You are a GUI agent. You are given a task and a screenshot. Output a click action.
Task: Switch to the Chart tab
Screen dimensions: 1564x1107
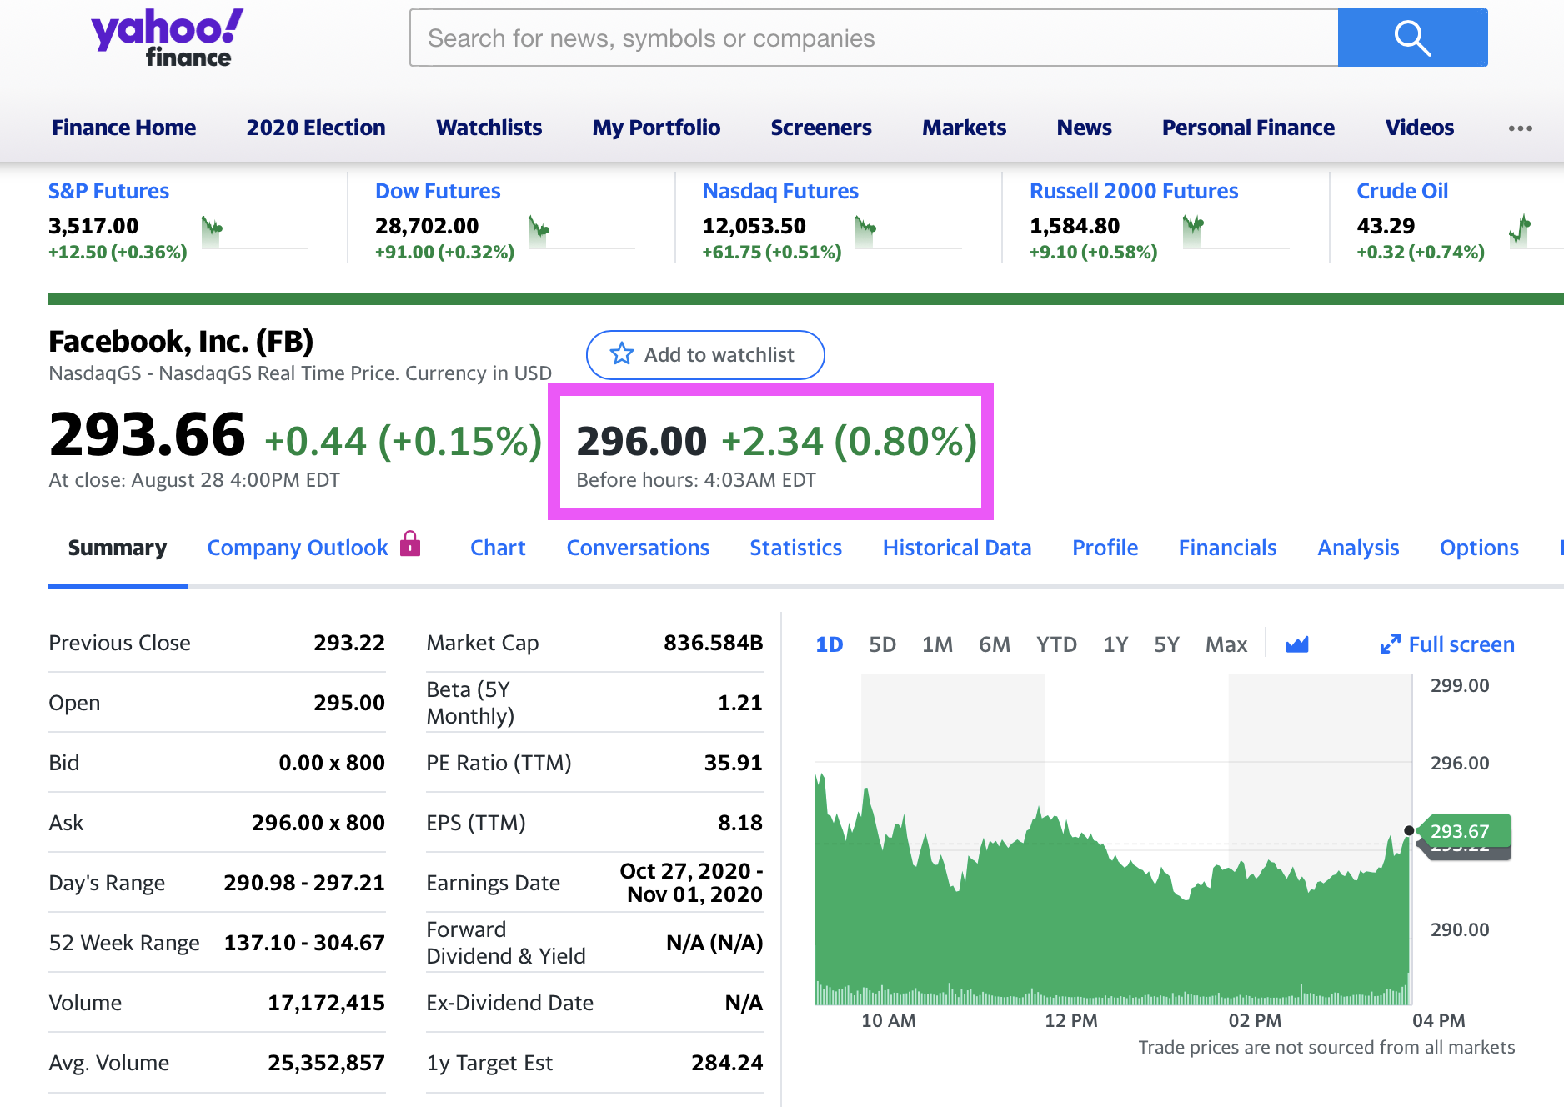(x=498, y=548)
